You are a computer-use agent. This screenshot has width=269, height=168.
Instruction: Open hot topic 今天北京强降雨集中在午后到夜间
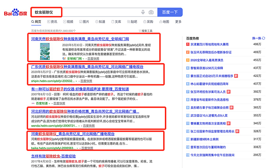pos(212,155)
